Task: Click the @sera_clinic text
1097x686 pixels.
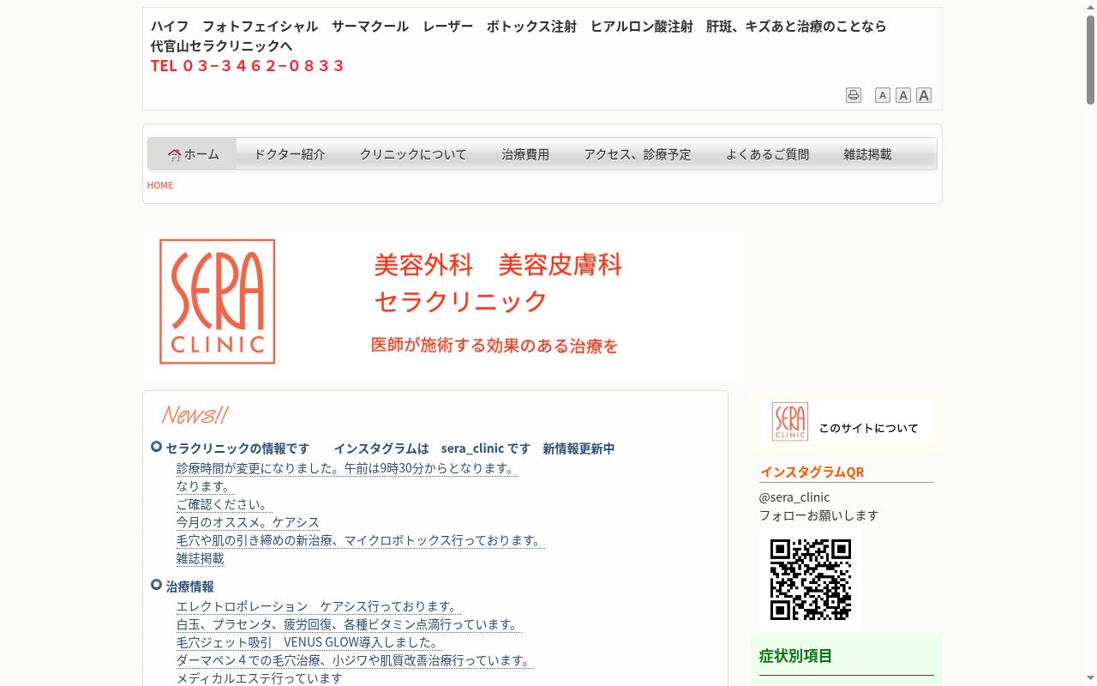Action: coord(794,497)
